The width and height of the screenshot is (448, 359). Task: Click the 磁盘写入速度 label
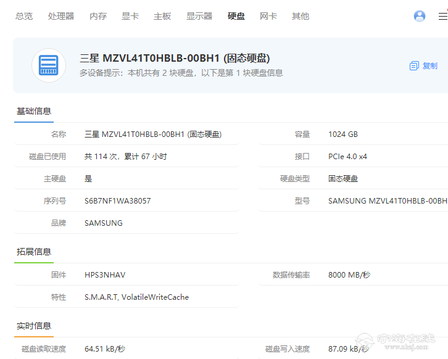(x=288, y=349)
